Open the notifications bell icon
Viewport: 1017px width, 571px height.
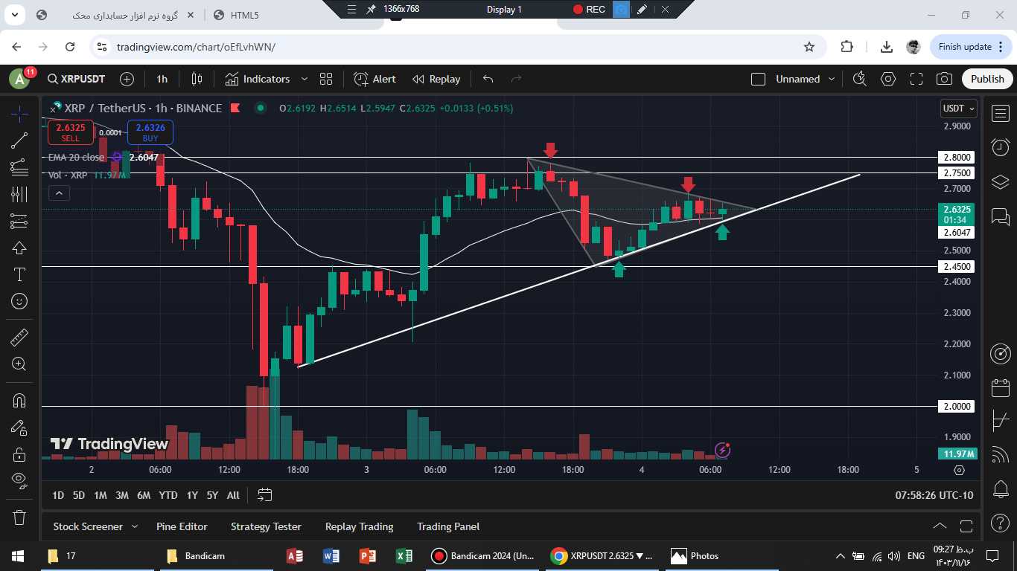coord(1000,490)
